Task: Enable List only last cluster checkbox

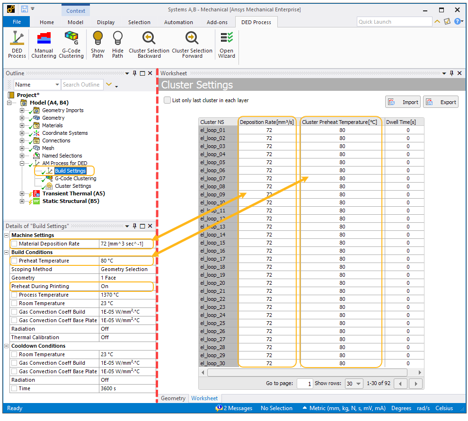Action: click(167, 100)
